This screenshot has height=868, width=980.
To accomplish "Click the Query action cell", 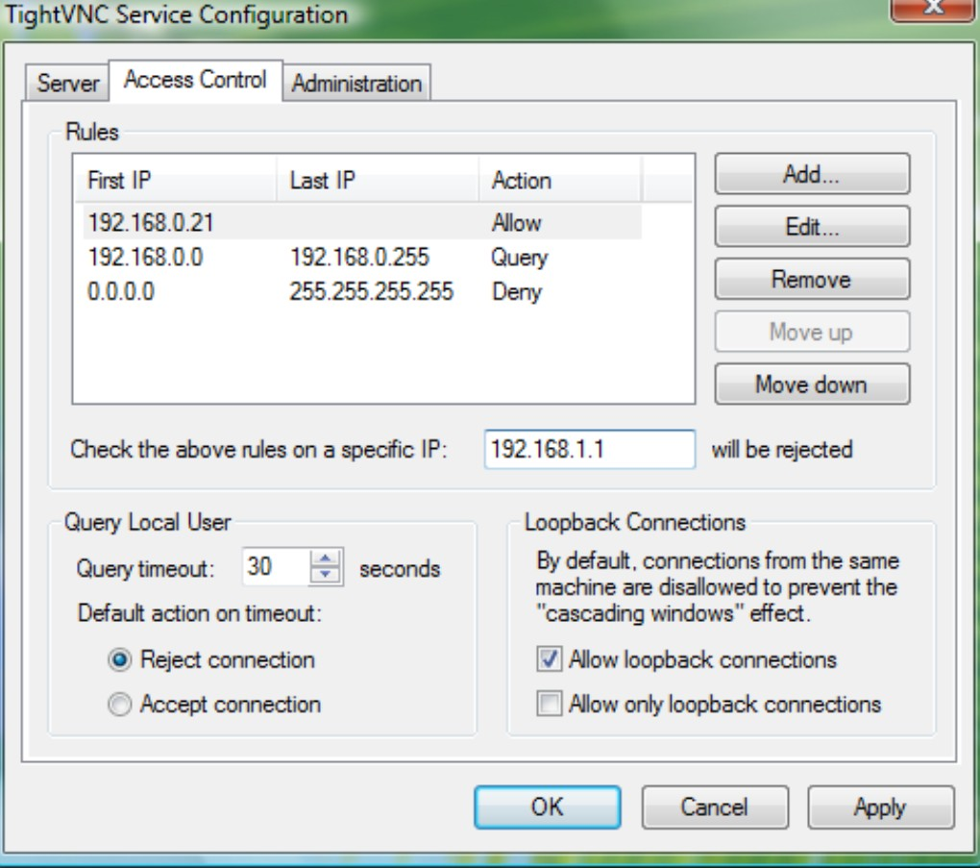I will click(x=520, y=257).
